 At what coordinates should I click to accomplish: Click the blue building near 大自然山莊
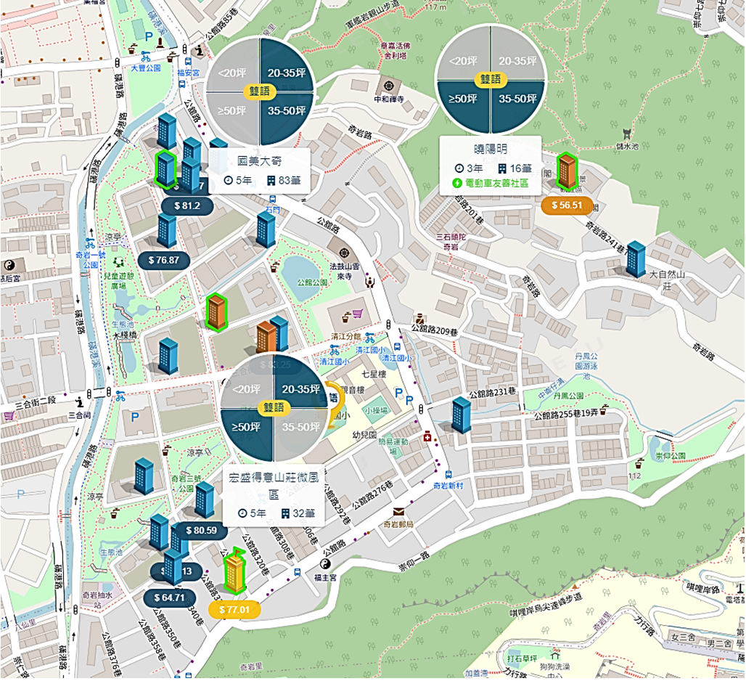click(636, 259)
